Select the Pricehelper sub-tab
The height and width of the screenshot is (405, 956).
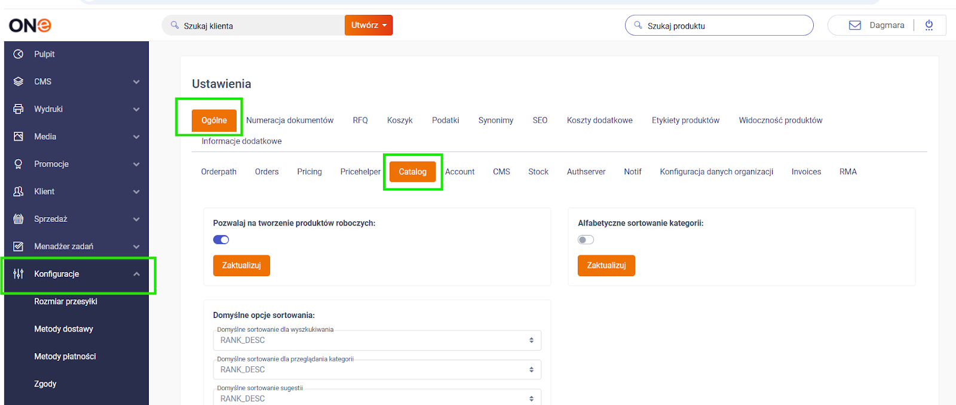pyautogui.click(x=360, y=172)
